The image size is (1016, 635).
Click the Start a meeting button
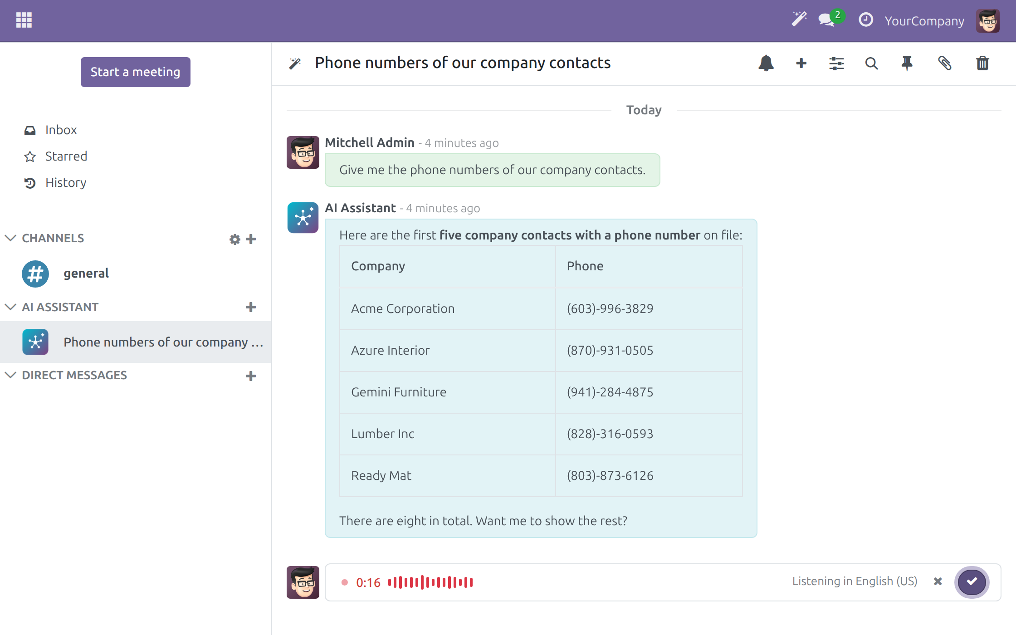tap(136, 72)
